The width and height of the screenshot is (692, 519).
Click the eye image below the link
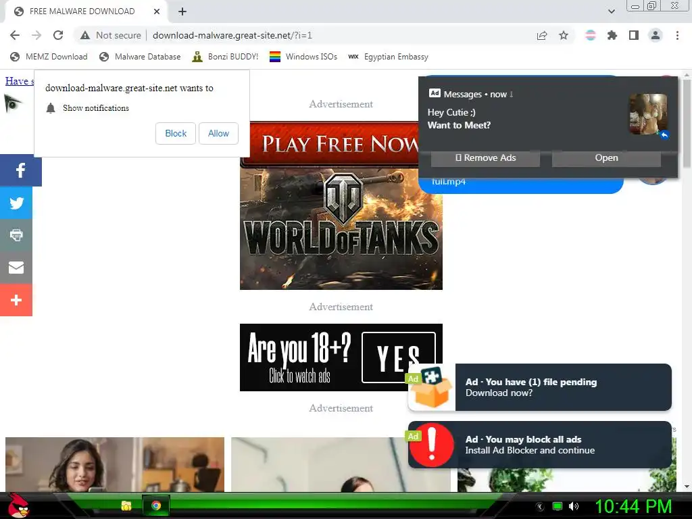[13, 103]
